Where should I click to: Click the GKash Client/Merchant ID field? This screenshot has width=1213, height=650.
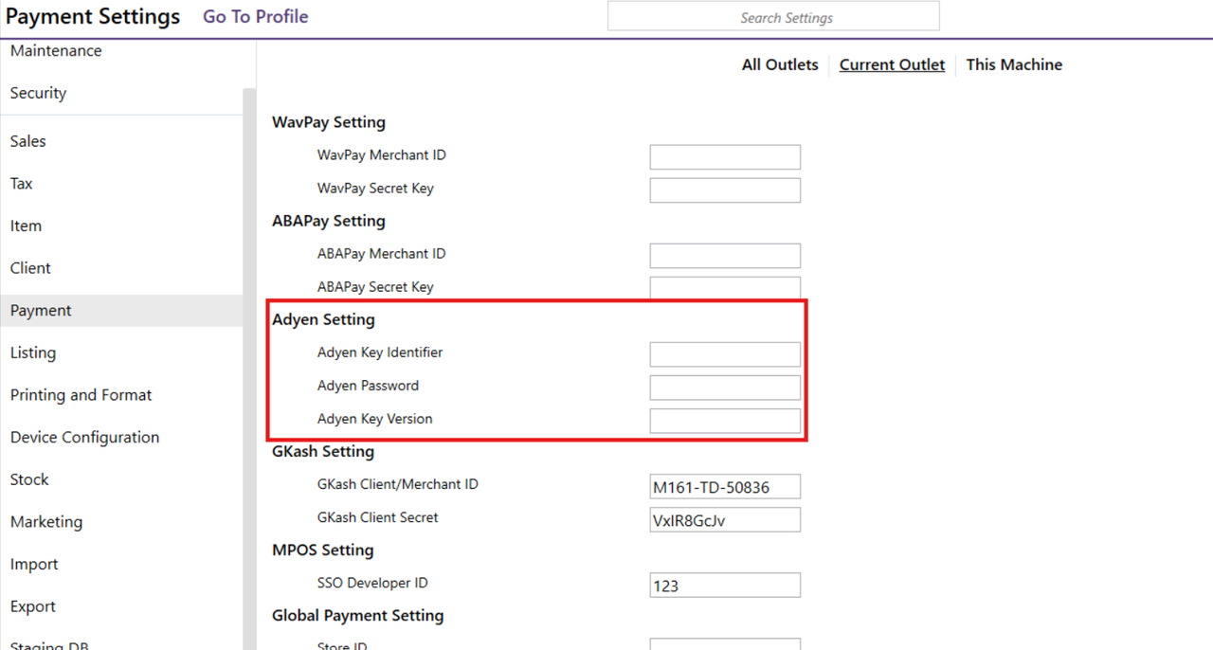(x=725, y=487)
